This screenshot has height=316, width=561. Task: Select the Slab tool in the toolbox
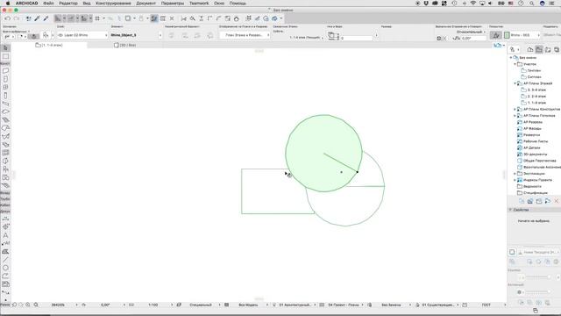click(x=5, y=111)
